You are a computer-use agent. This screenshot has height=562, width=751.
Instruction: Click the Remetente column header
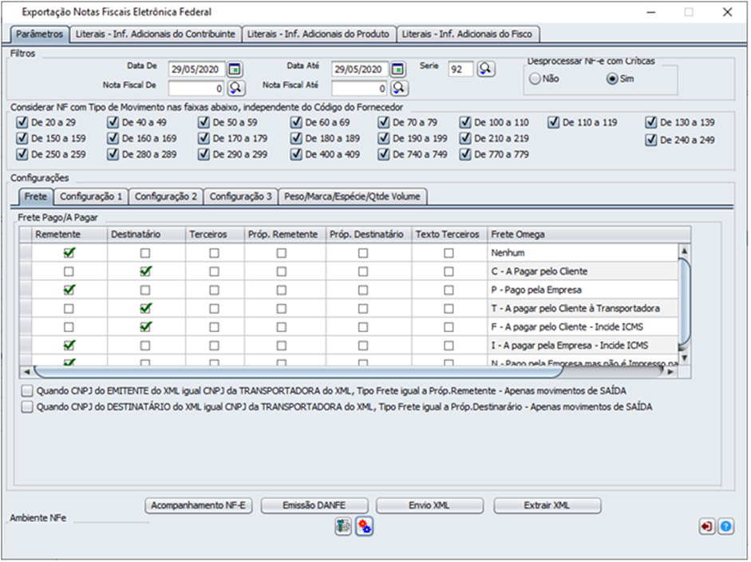pyautogui.click(x=69, y=234)
